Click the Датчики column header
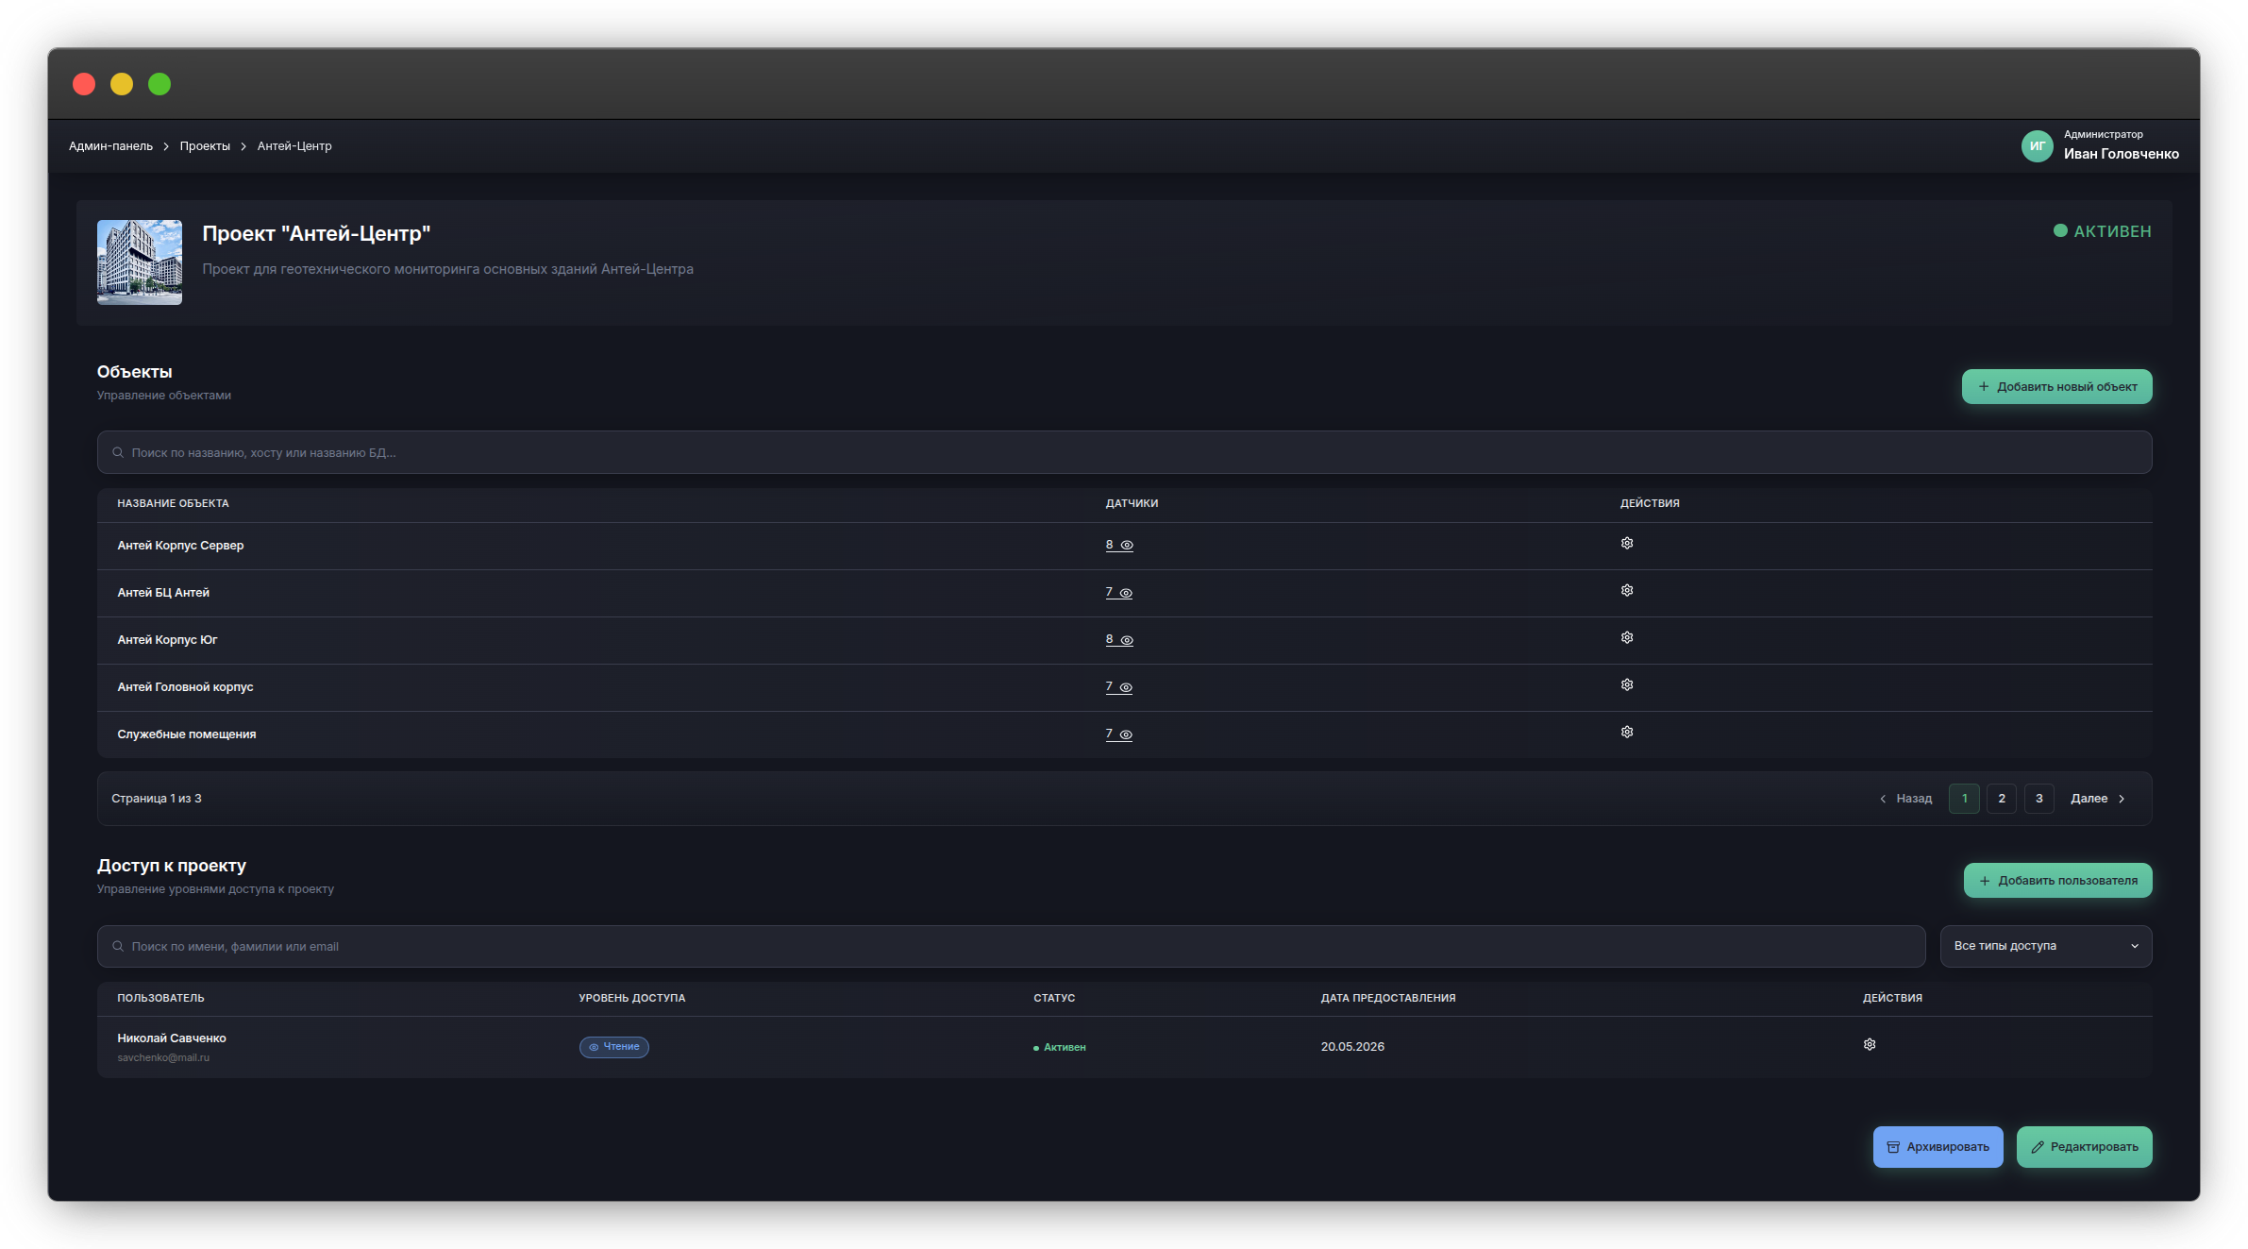 click(1132, 504)
